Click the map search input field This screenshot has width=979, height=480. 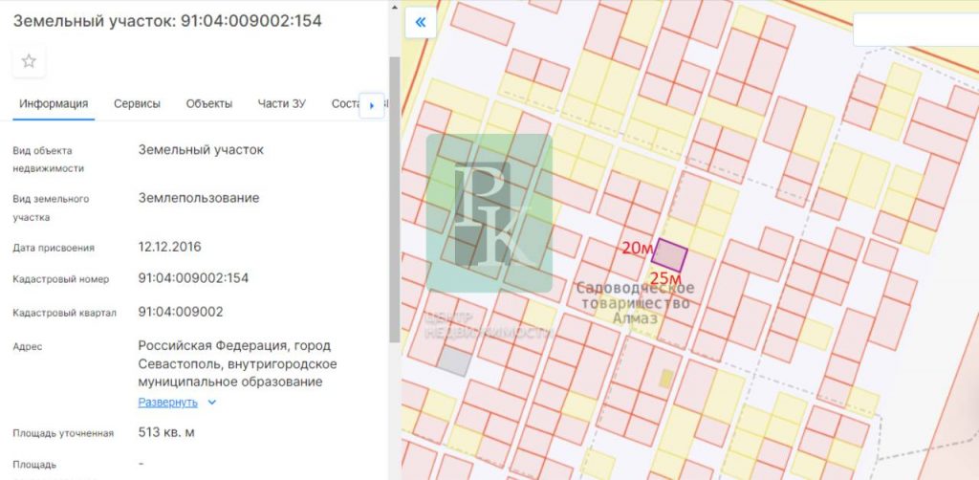pyautogui.click(x=915, y=30)
